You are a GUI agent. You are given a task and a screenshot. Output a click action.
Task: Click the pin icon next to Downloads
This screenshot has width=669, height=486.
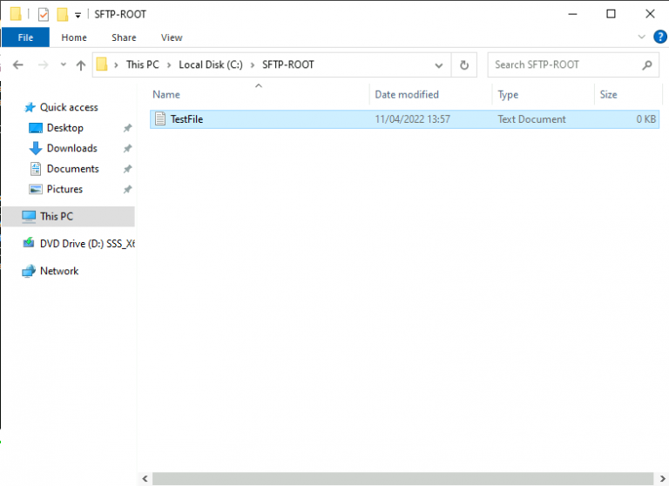[127, 148]
